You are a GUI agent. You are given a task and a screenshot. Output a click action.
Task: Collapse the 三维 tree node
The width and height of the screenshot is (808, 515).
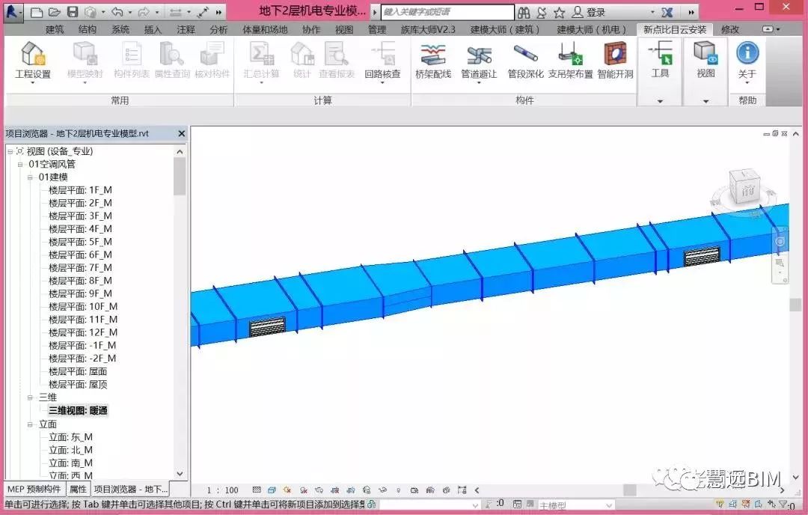(x=30, y=397)
